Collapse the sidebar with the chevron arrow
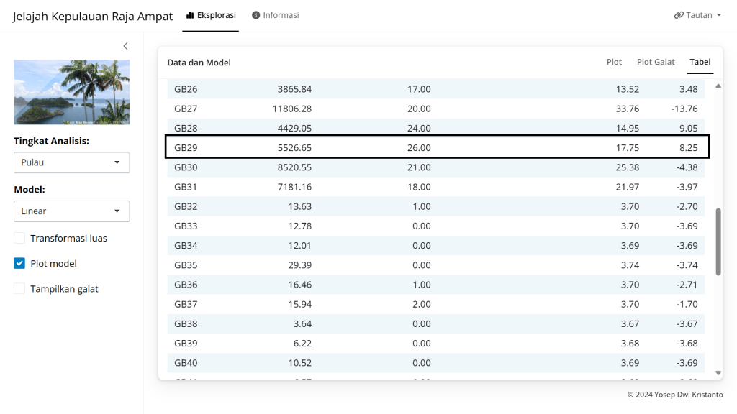Screen dimensions: 737x414 (x=125, y=46)
